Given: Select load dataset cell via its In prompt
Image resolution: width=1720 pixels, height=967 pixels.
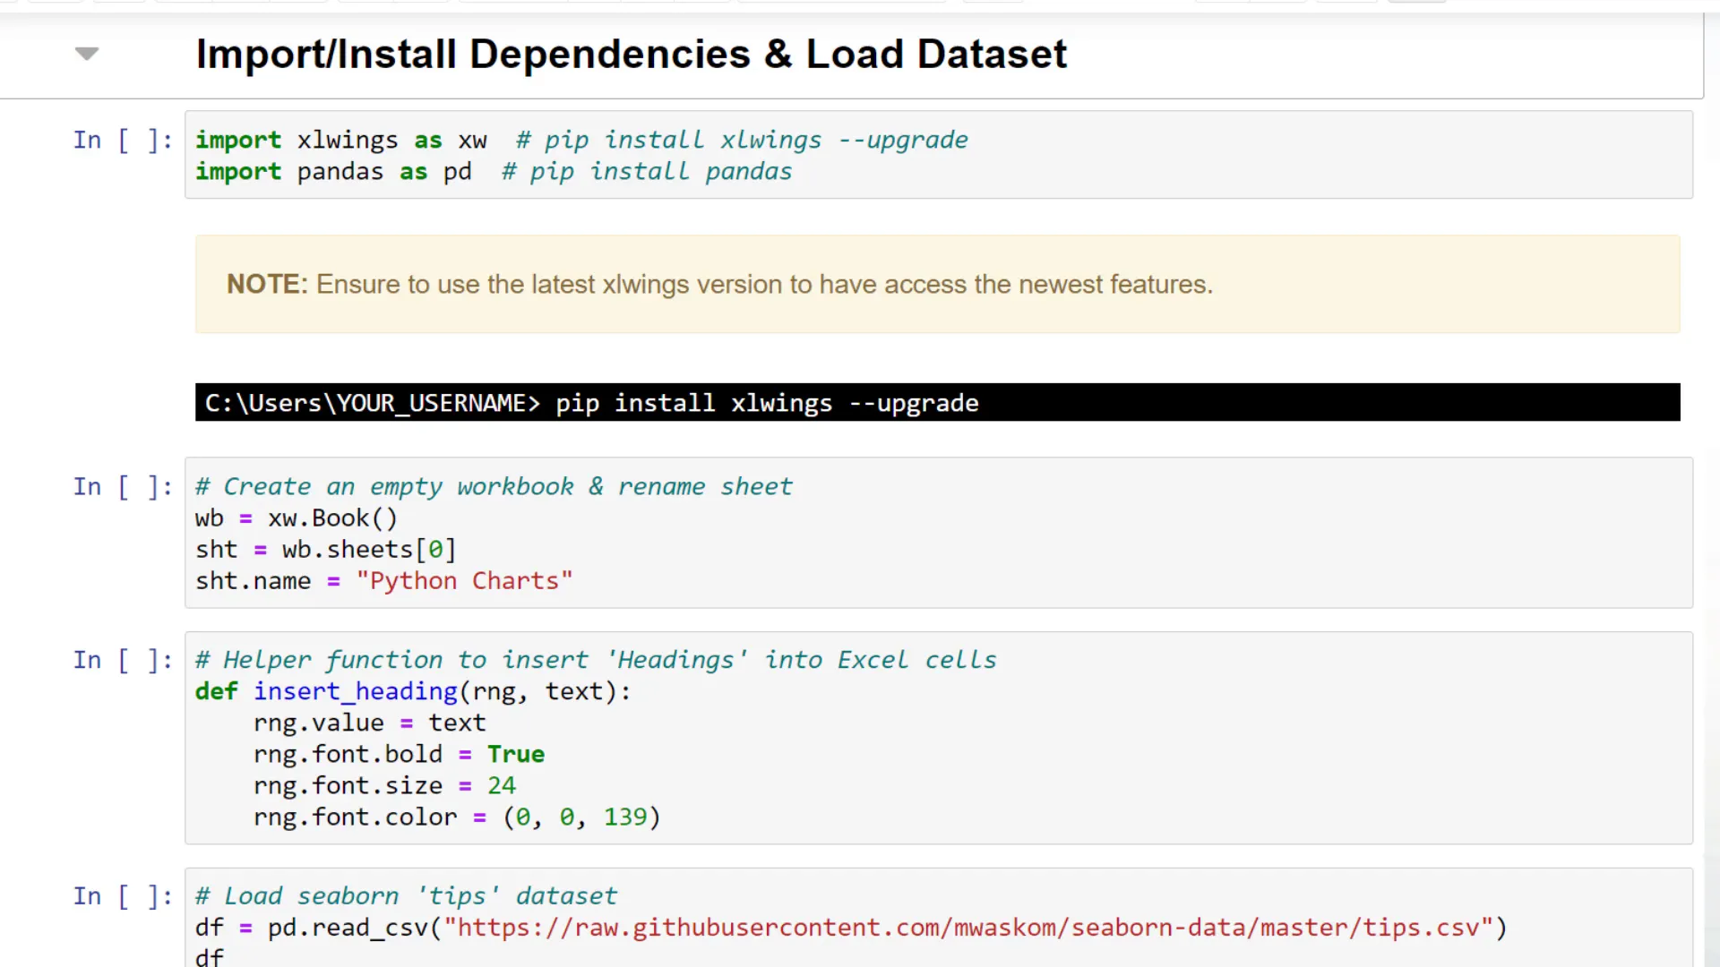Looking at the screenshot, I should pos(122,896).
